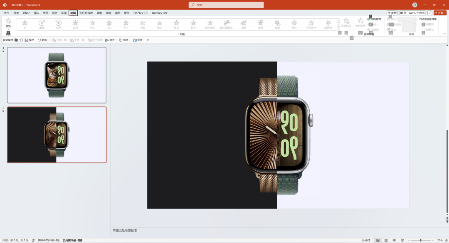Screen dimensions: 449x243
Task: Select the 无 (None) animation effect
Action: (25, 24)
